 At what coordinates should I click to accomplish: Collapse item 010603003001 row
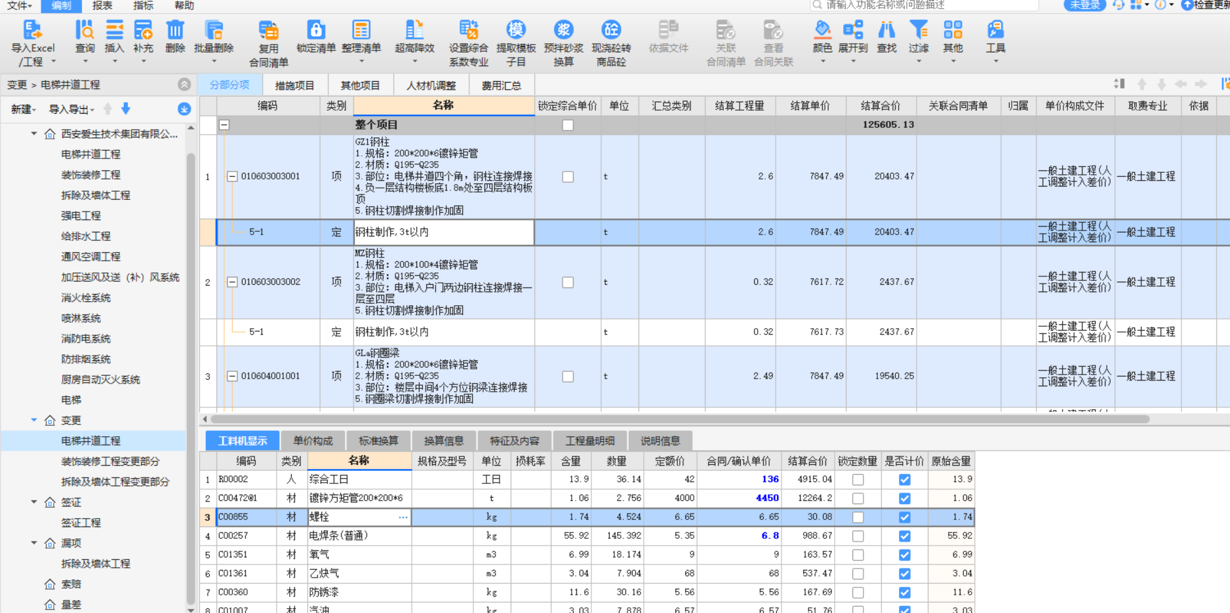(232, 176)
